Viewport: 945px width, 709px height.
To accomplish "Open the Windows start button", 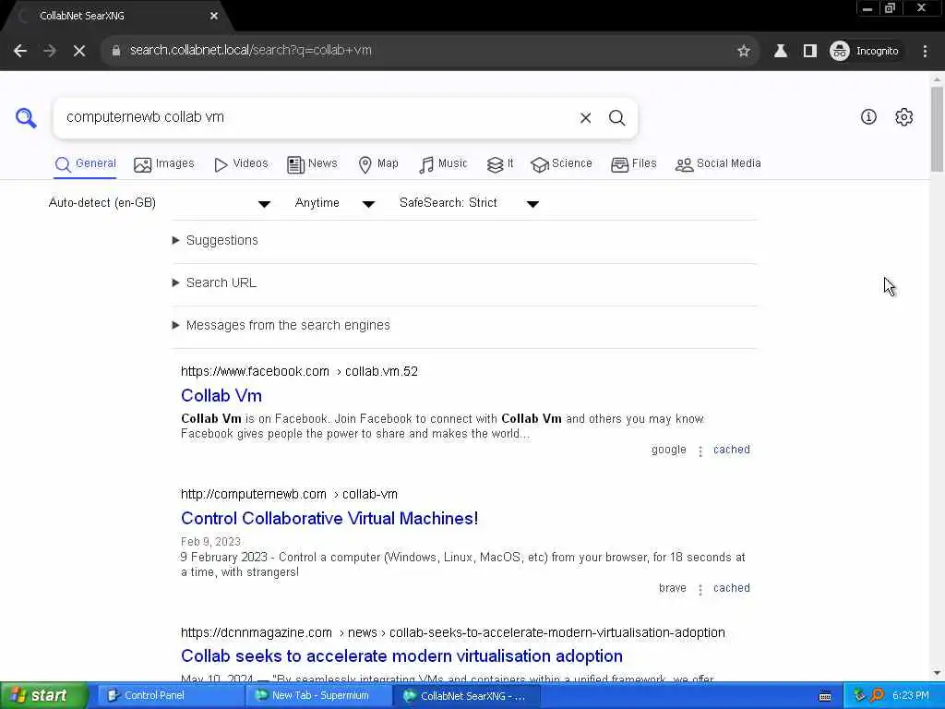I will click(x=43, y=696).
